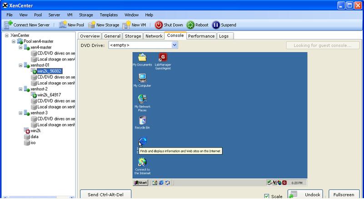Click the blue Suspend pause icon
364x199 pixels.
(216, 25)
